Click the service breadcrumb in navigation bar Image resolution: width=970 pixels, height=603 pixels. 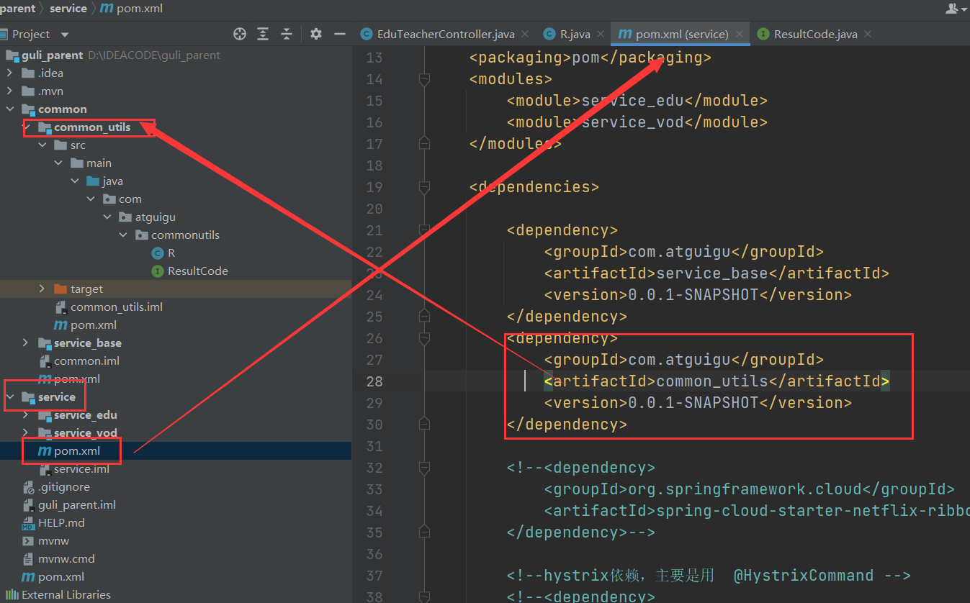(x=68, y=9)
